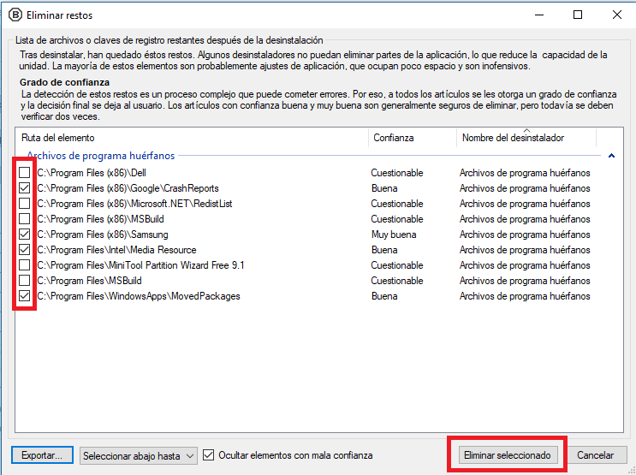Screen dimensions: 636x475
Task: Click the BCUninstaller logo in title bar
Action: pos(15,15)
